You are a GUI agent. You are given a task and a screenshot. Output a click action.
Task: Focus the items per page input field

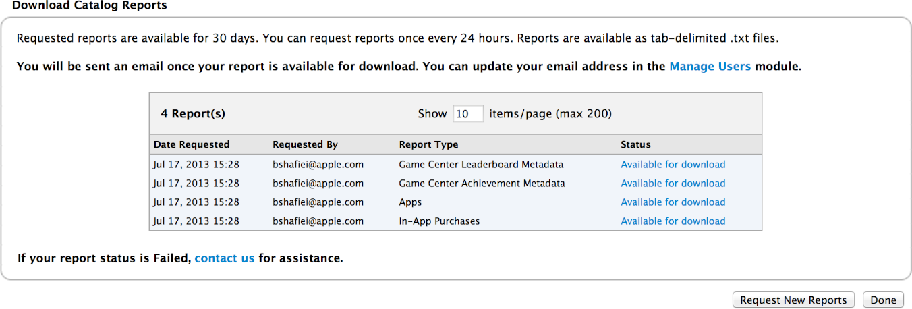[x=467, y=114]
